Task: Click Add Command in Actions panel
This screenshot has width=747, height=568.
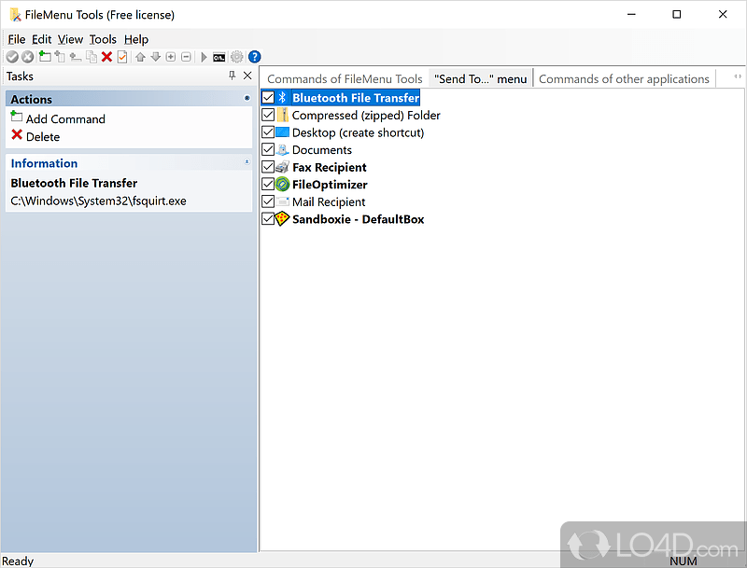Action: (64, 118)
